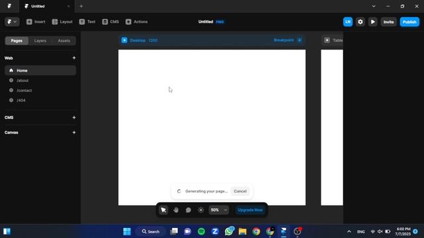The height and width of the screenshot is (238, 424).
Task: Open the 50% zoom dropdown
Action: 219,210
